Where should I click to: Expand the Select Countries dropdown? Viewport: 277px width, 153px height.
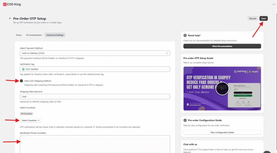31,120
